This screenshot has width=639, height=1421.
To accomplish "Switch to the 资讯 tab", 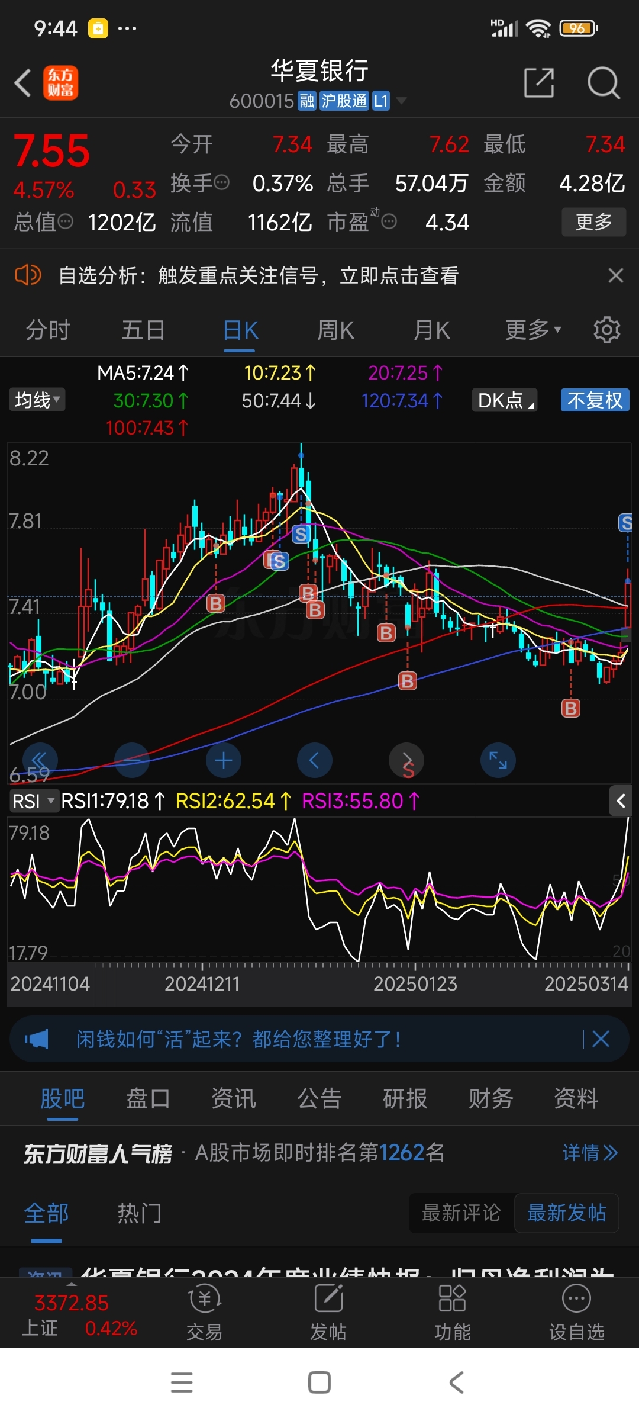I will (x=234, y=1099).
